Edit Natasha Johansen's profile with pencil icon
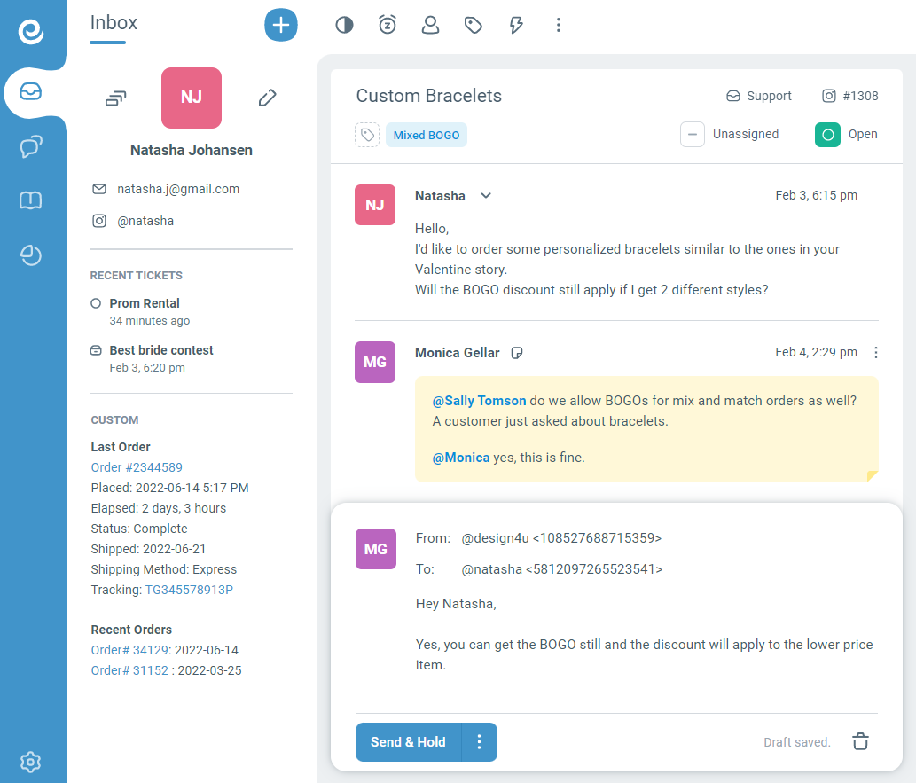This screenshot has width=916, height=783. coord(267,98)
